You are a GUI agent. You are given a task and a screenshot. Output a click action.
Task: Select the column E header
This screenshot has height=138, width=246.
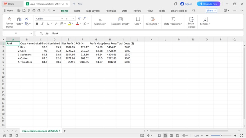68,40
